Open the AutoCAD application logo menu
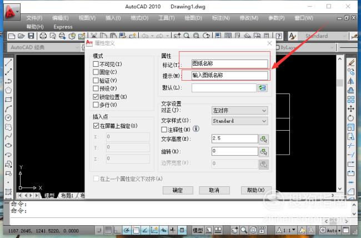Screen dimensions: 361x238 (12, 12)
